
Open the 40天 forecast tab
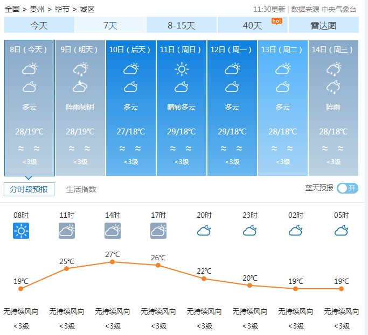[252, 25]
